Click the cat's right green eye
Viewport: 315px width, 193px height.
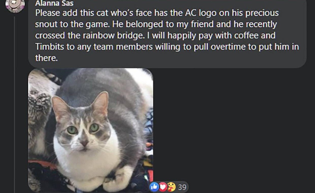(94, 127)
